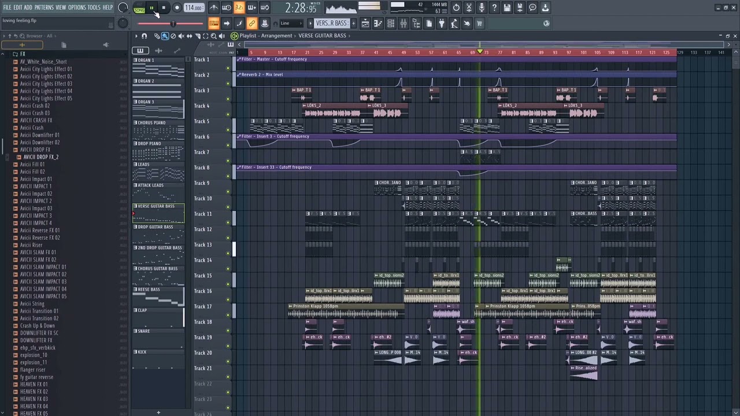Screen dimensions: 740x416
Task: Open the VERS..R BASS pattern selector
Action: tap(331, 23)
